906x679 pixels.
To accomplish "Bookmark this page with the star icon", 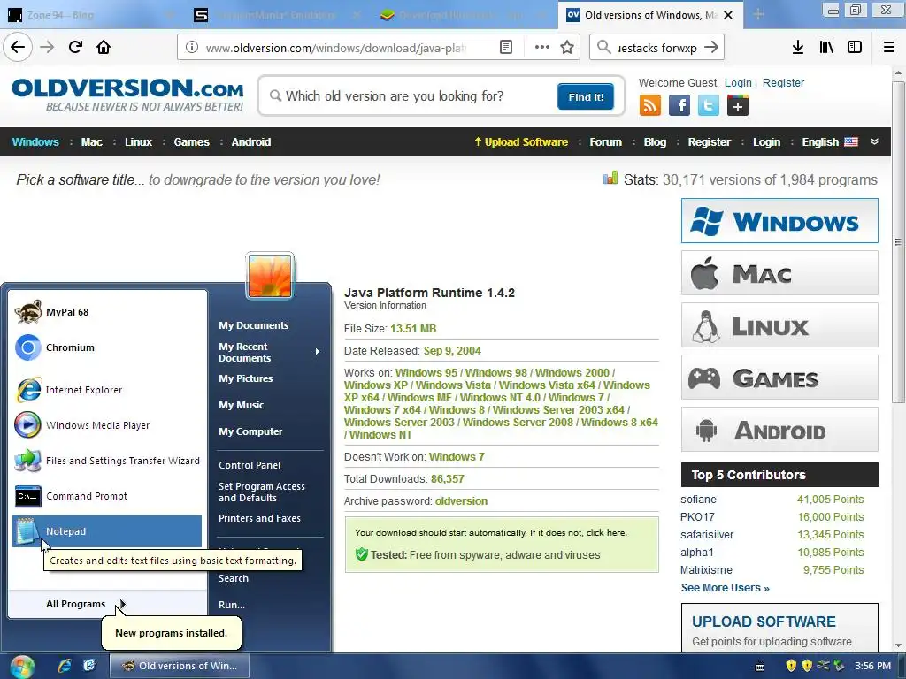I will pyautogui.click(x=567, y=48).
